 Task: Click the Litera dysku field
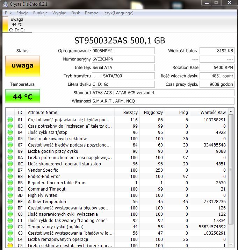(x=123, y=84)
